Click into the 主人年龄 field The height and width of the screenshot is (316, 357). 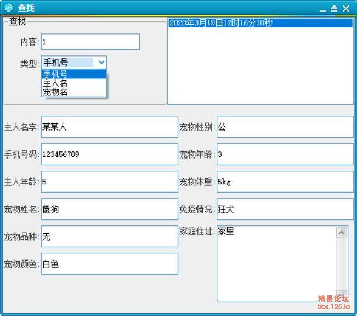tap(110, 182)
